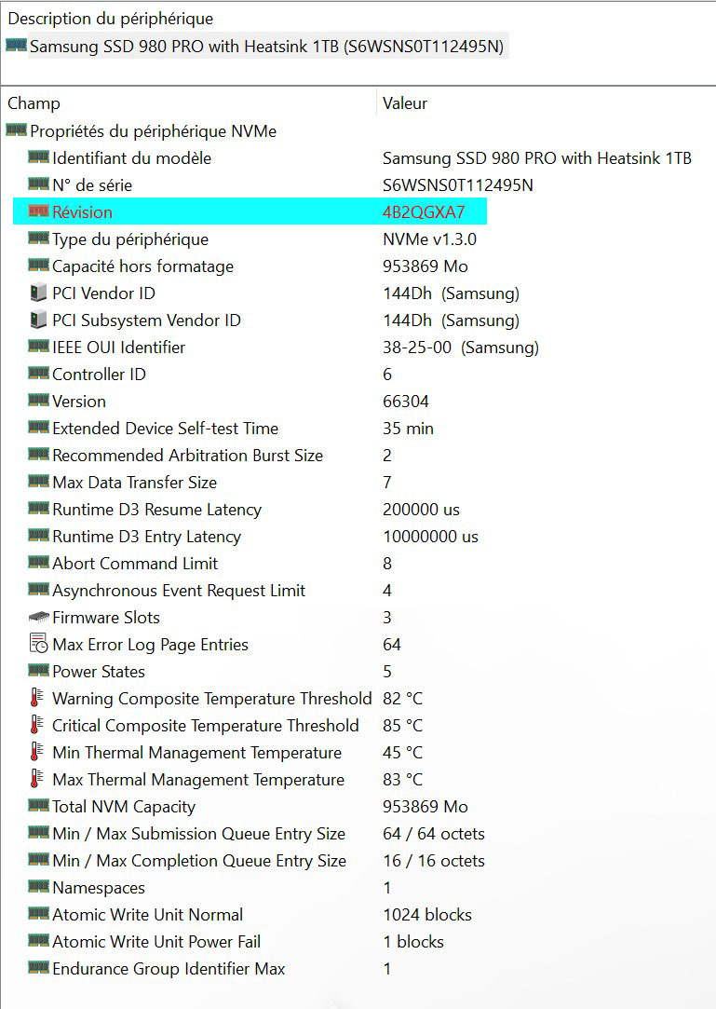Select revision value 4B2QGXA7
Viewport: 716px width, 1009px height.
[424, 212]
